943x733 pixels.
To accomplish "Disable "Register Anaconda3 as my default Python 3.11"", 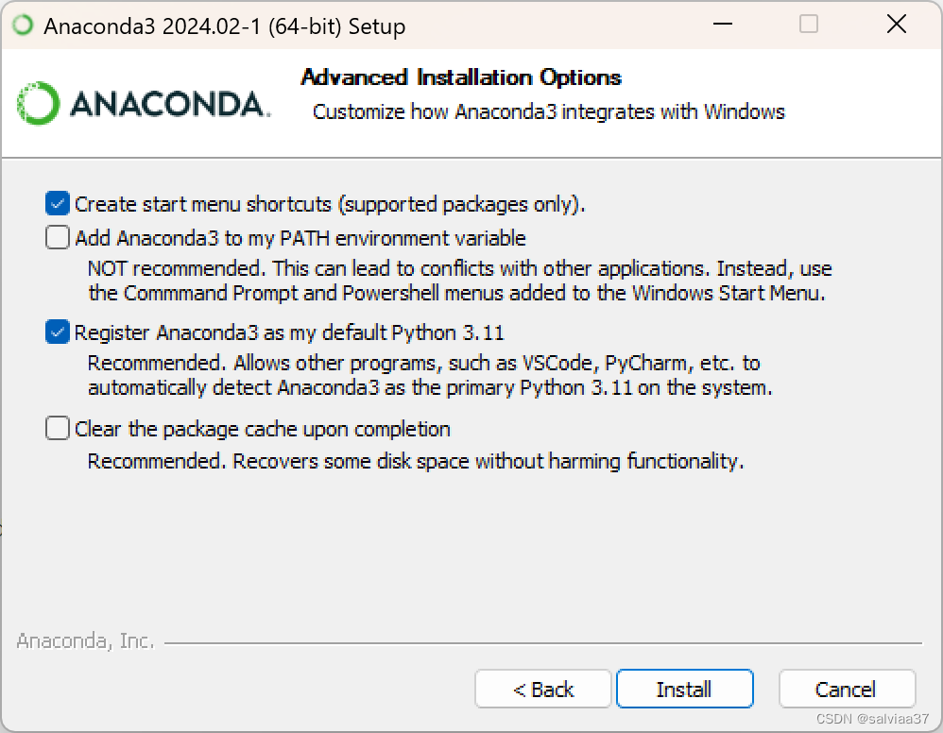I will [x=57, y=332].
